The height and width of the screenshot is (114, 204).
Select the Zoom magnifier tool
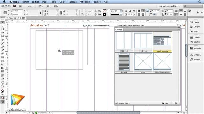click(x=3, y=85)
